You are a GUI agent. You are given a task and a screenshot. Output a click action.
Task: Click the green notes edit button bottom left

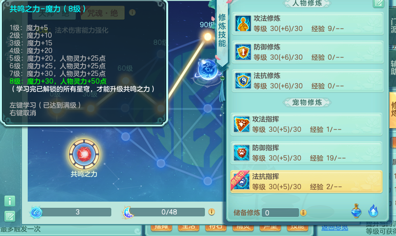[10, 216]
